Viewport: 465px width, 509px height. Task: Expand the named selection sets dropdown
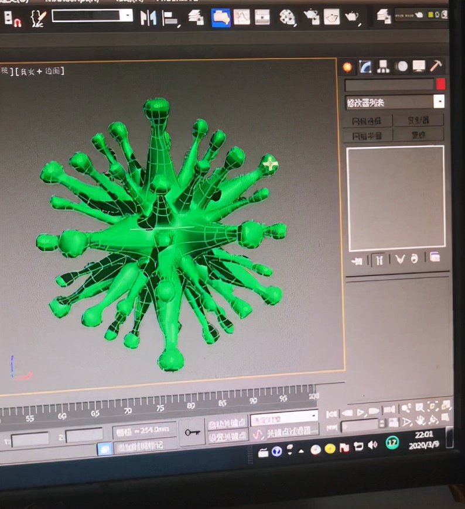(x=93, y=16)
